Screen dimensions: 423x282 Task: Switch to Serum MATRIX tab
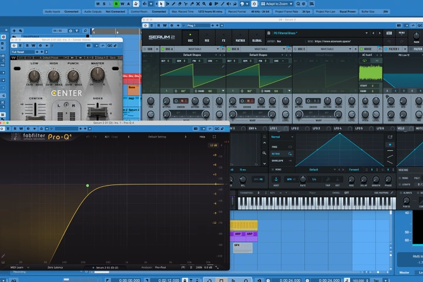point(240,38)
